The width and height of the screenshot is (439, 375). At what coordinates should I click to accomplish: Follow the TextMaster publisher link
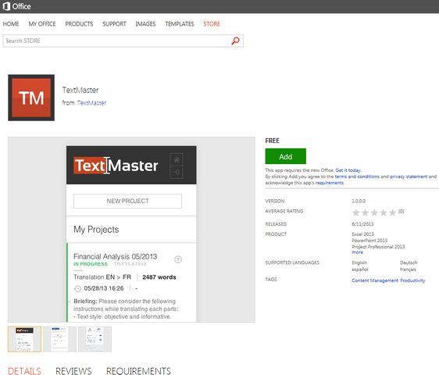pyautogui.click(x=91, y=103)
